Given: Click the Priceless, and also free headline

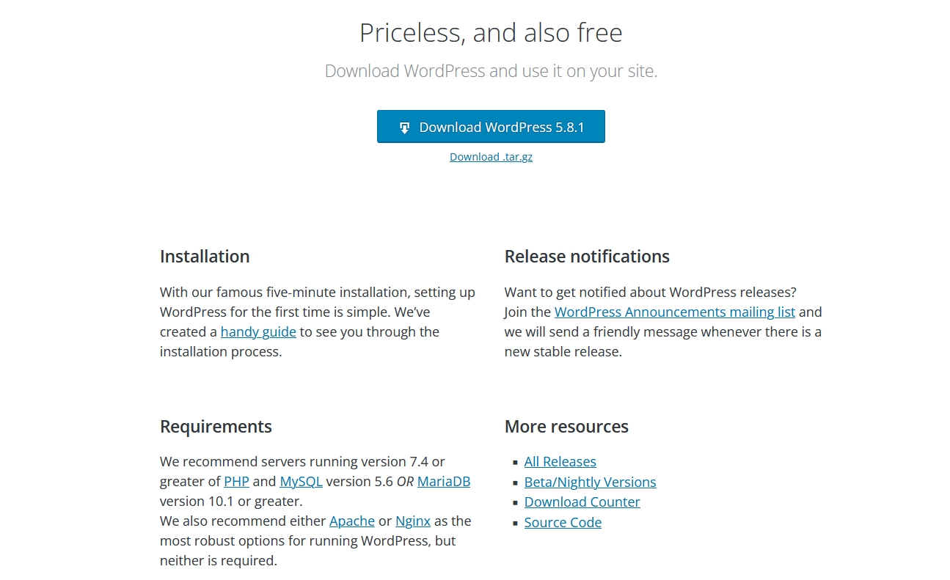Looking at the screenshot, I should [x=491, y=32].
